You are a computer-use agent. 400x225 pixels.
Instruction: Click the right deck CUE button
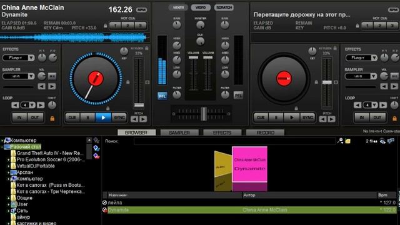[x=261, y=117]
